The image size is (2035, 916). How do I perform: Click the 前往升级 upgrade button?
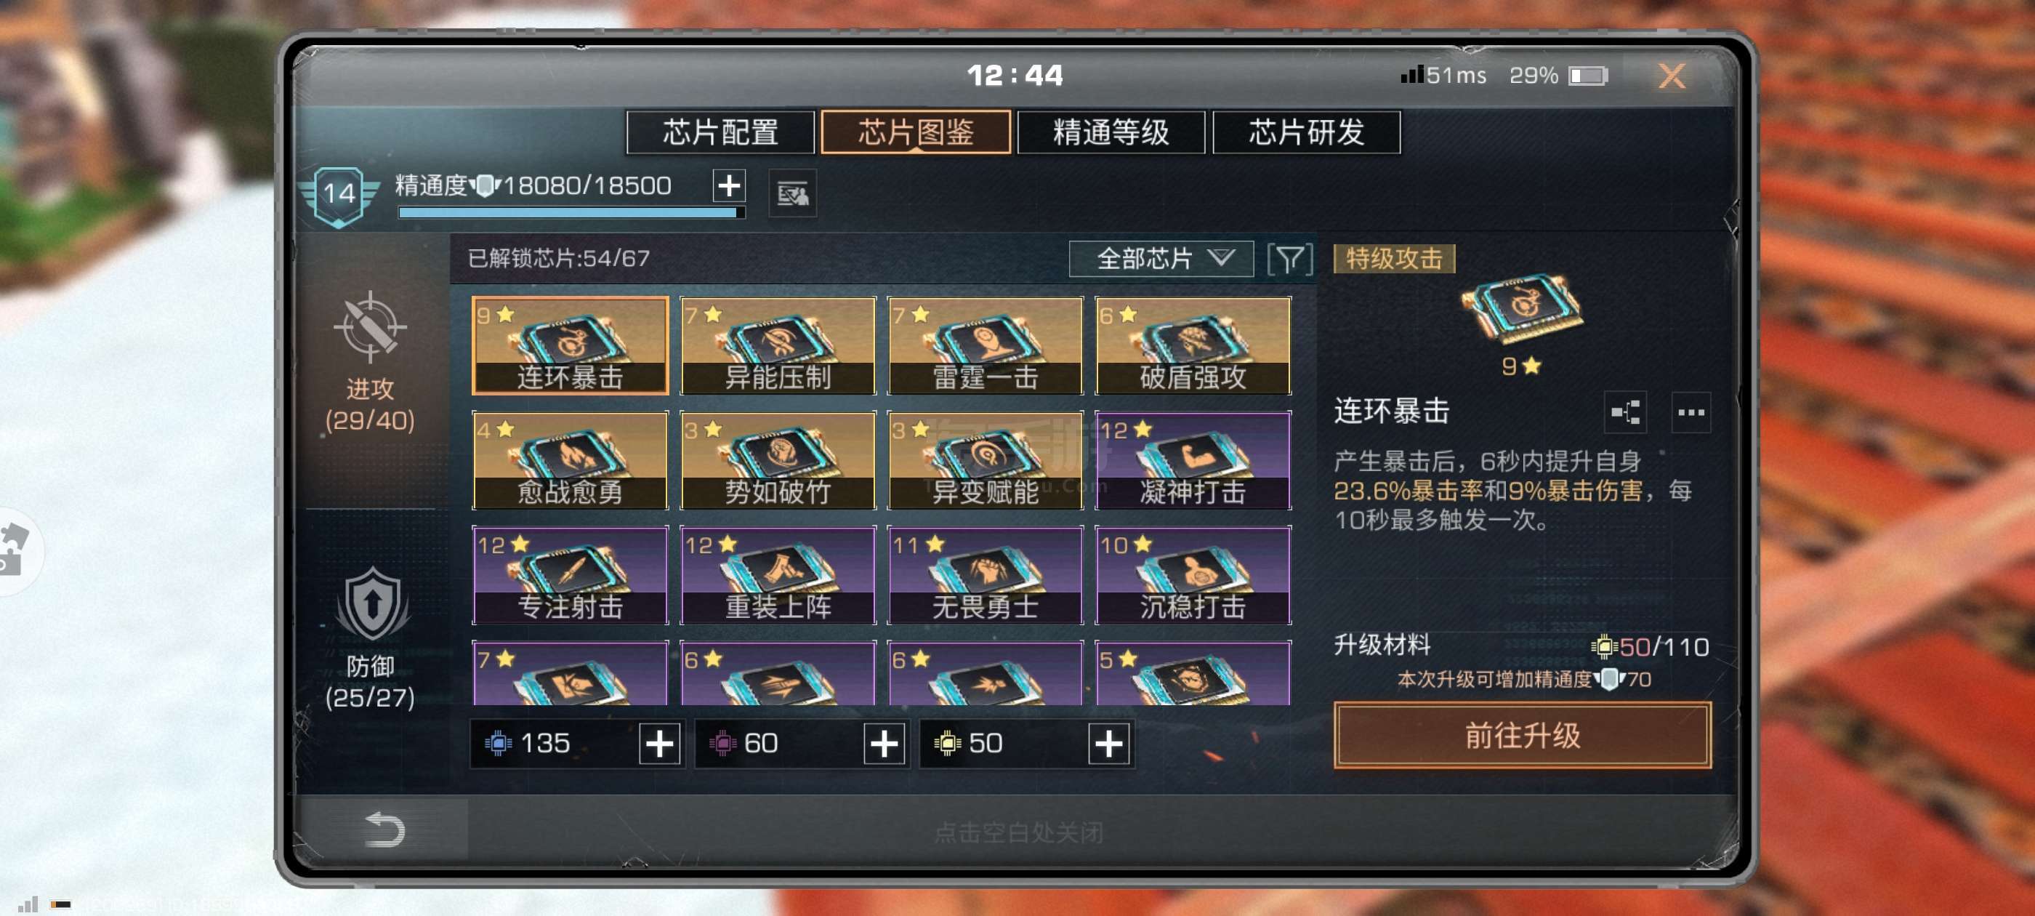click(1521, 735)
